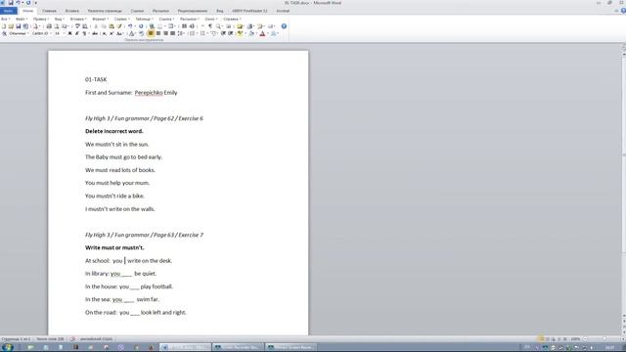Expand the Правка menu dropdown

tap(41, 19)
